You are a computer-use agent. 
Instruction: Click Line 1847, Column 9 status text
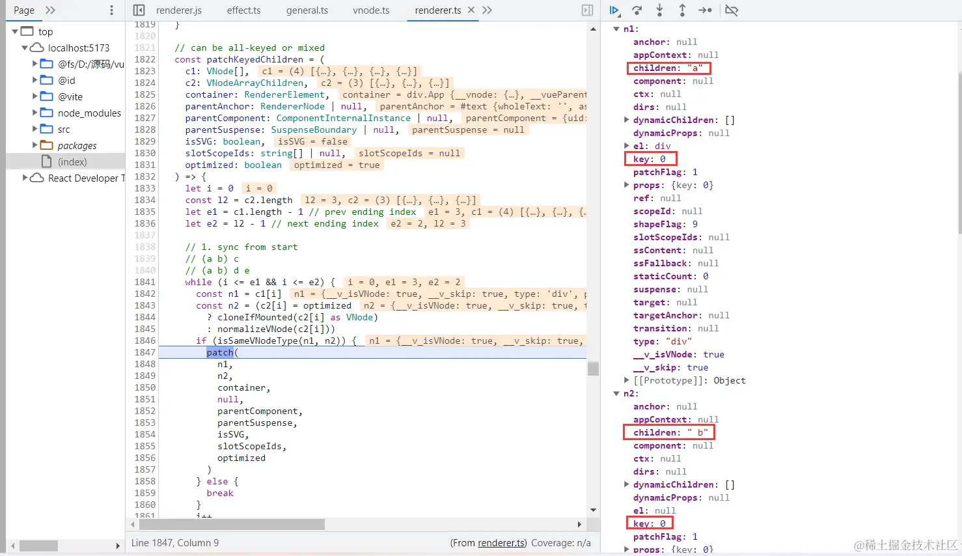(x=175, y=543)
